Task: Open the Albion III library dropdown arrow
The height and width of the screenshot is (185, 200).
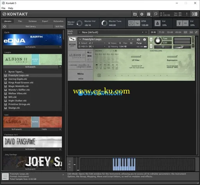Action: [x=60, y=129]
